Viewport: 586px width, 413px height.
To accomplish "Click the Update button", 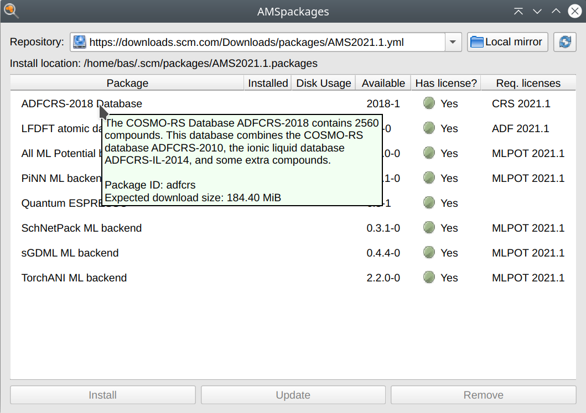I will 293,395.
